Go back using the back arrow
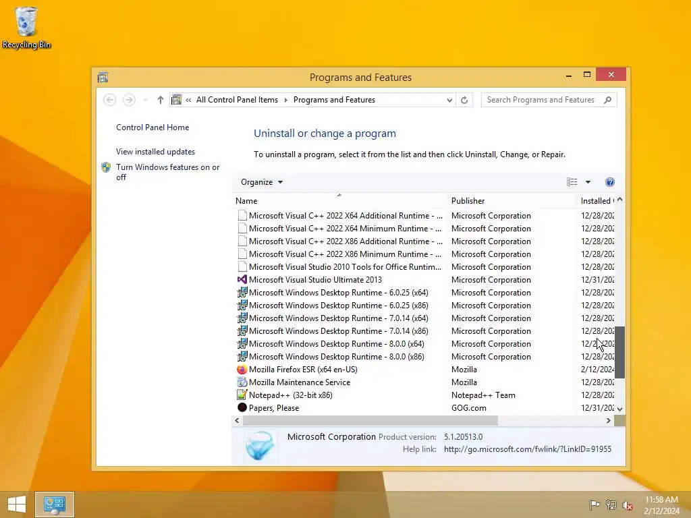This screenshot has width=691, height=518. (110, 100)
